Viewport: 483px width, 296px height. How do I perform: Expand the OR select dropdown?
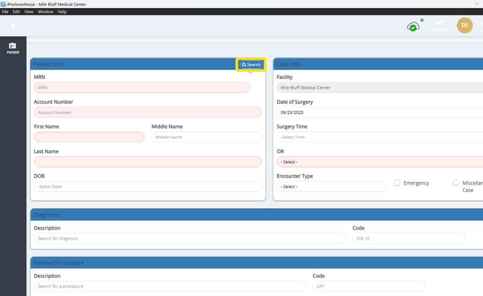379,162
